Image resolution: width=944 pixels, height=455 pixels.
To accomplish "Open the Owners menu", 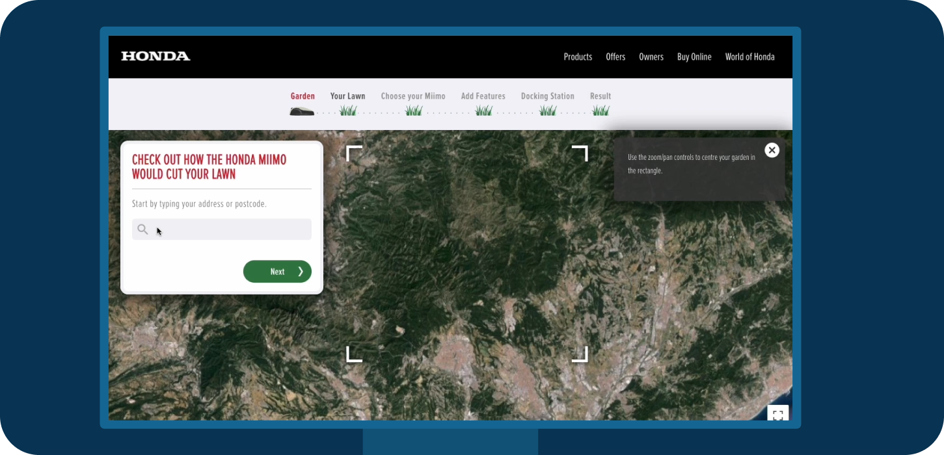I will (651, 57).
